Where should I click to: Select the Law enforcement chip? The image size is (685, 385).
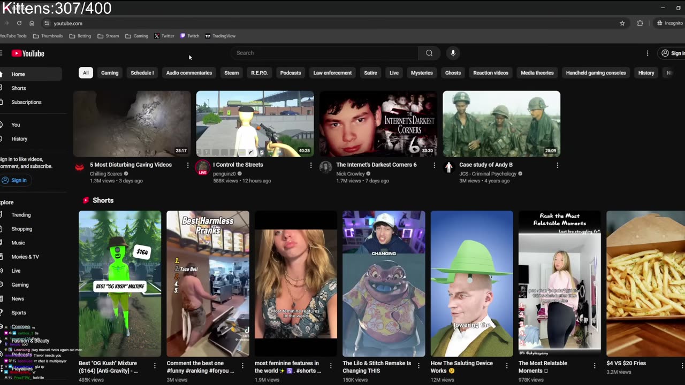[332, 73]
